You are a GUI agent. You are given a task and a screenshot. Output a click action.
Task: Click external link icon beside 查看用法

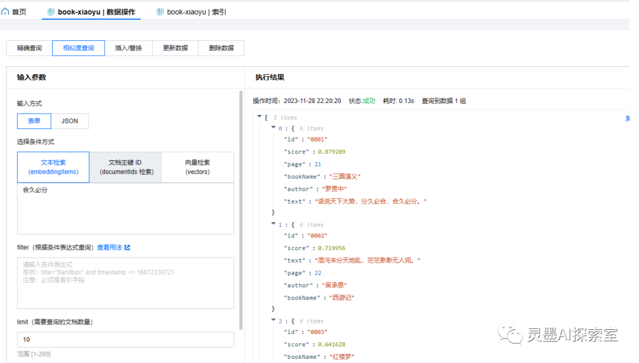pyautogui.click(x=127, y=248)
